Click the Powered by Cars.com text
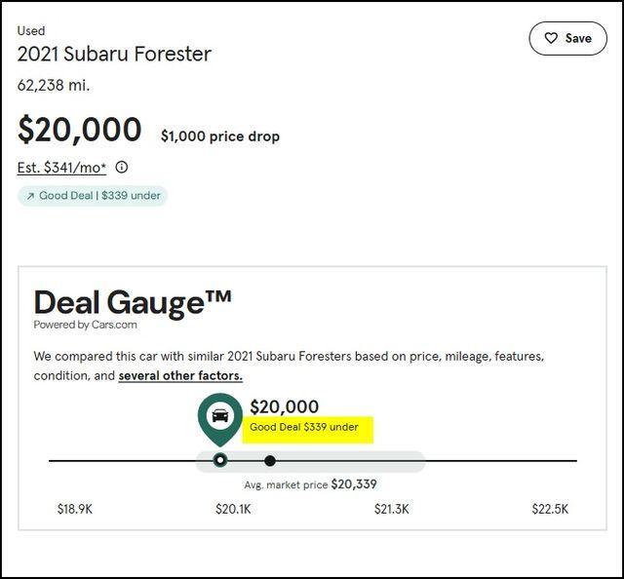This screenshot has width=624, height=579. [85, 325]
